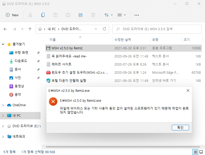The height and width of the screenshot is (155, 205).
Task: Click the Copy icon in toolbar
Action: point(43,15)
